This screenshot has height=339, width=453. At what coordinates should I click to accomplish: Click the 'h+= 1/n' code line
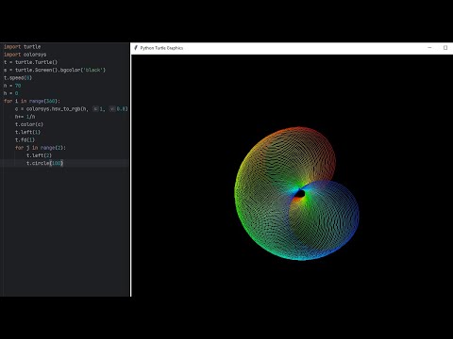click(25, 117)
